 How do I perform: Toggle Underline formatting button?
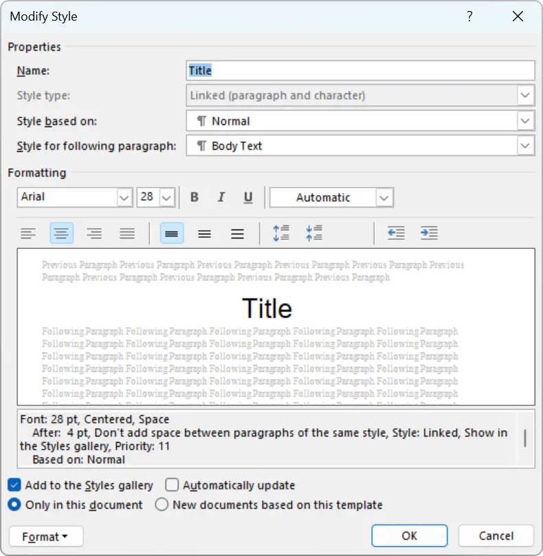[248, 197]
